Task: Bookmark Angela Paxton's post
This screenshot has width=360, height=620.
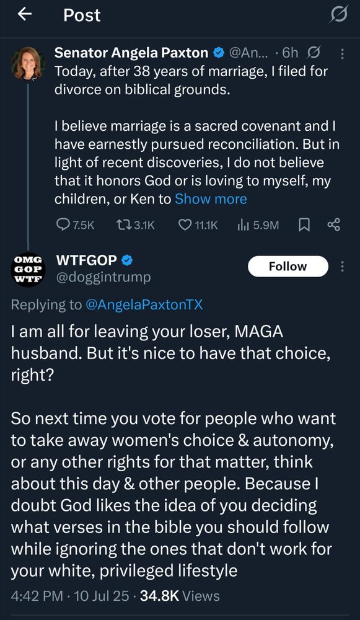Action: [304, 224]
